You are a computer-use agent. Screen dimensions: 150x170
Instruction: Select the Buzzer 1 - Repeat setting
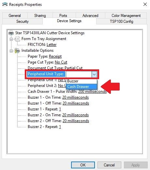tap(44, 109)
